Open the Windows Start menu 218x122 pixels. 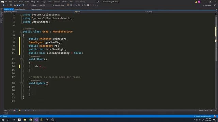pyautogui.click(x=3, y=120)
